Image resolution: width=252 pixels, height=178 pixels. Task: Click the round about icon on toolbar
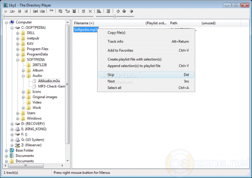coord(131,11)
